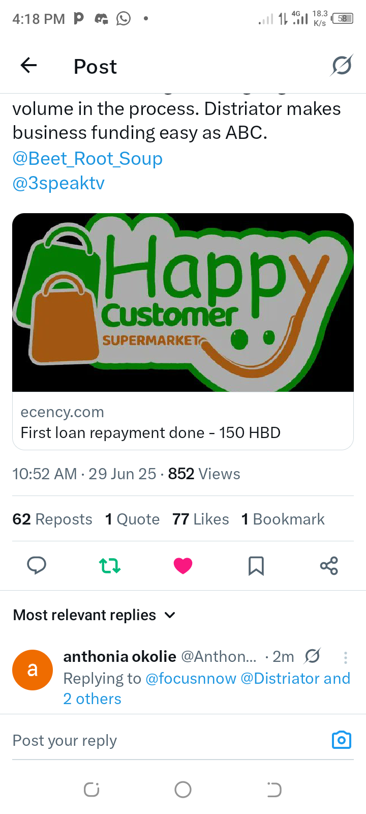Open camera icon in reply bar
The image size is (366, 814).
click(342, 740)
